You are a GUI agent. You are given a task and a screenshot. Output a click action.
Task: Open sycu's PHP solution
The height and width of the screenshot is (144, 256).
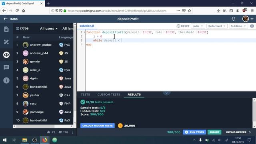[x=43, y=104]
